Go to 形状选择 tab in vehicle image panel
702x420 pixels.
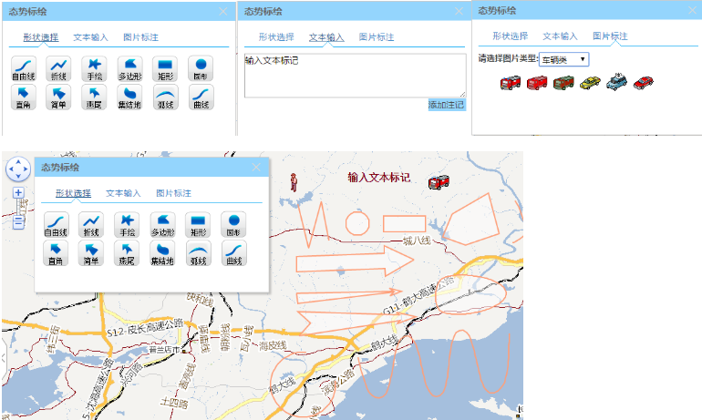pyautogui.click(x=511, y=36)
